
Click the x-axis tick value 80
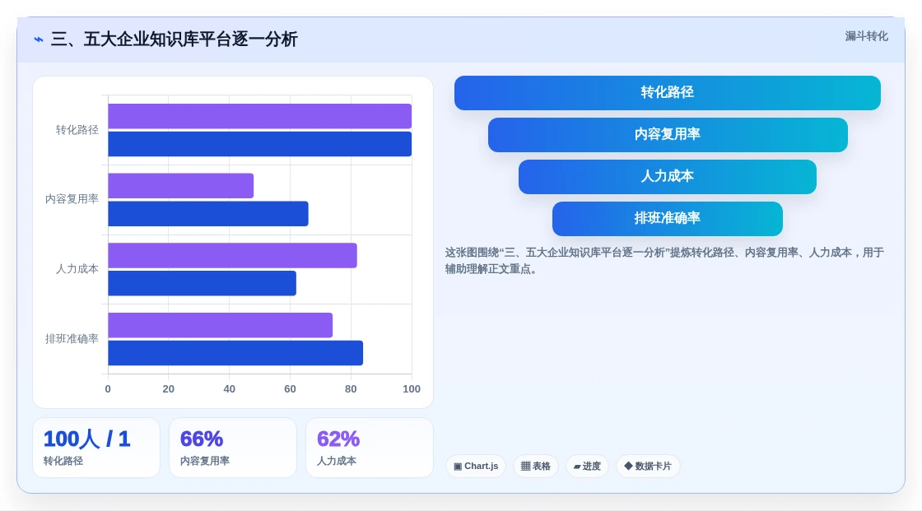point(351,389)
